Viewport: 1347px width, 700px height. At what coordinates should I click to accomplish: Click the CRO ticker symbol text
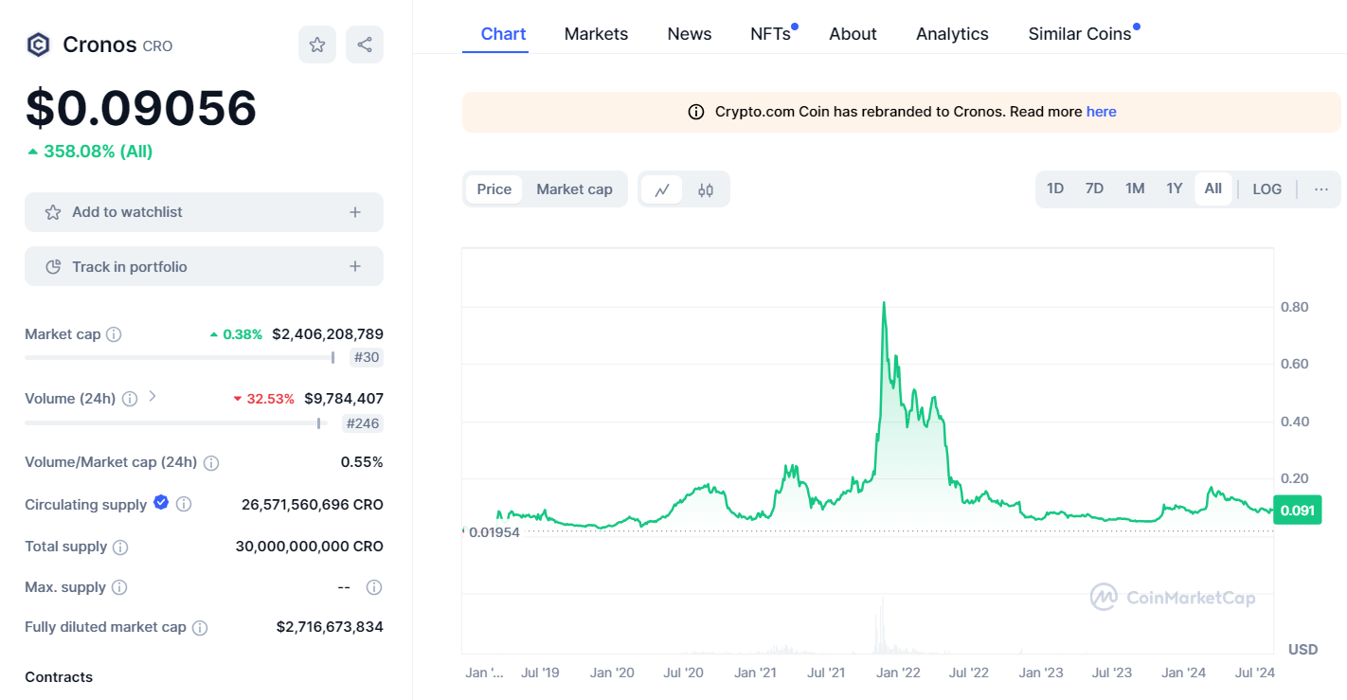tap(157, 45)
